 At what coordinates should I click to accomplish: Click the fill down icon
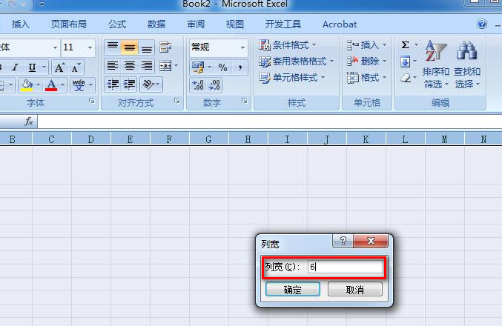tap(406, 61)
